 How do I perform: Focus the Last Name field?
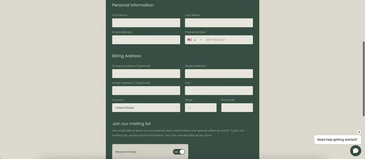click(219, 23)
